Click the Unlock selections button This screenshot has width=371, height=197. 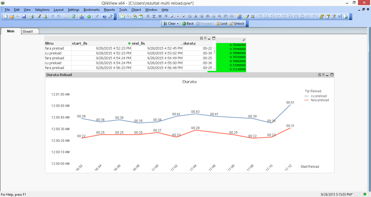pos(237,24)
